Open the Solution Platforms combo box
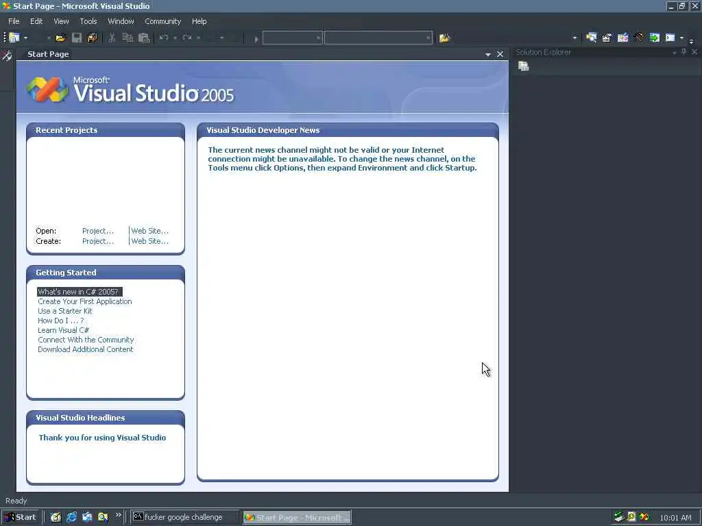702x526 pixels. [x=378, y=38]
